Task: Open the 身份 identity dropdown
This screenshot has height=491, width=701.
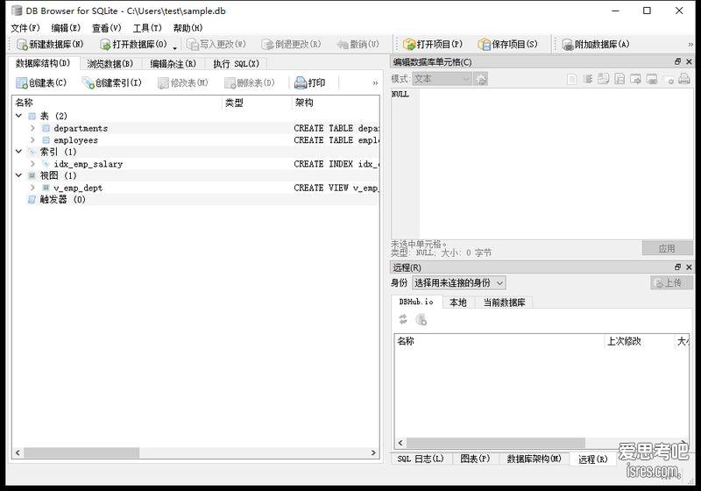Action: 458,282
